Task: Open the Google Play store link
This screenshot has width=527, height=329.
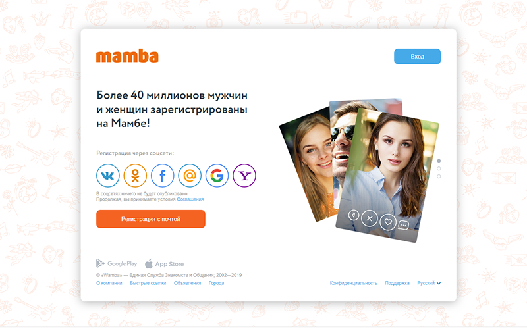Action: pyautogui.click(x=117, y=264)
